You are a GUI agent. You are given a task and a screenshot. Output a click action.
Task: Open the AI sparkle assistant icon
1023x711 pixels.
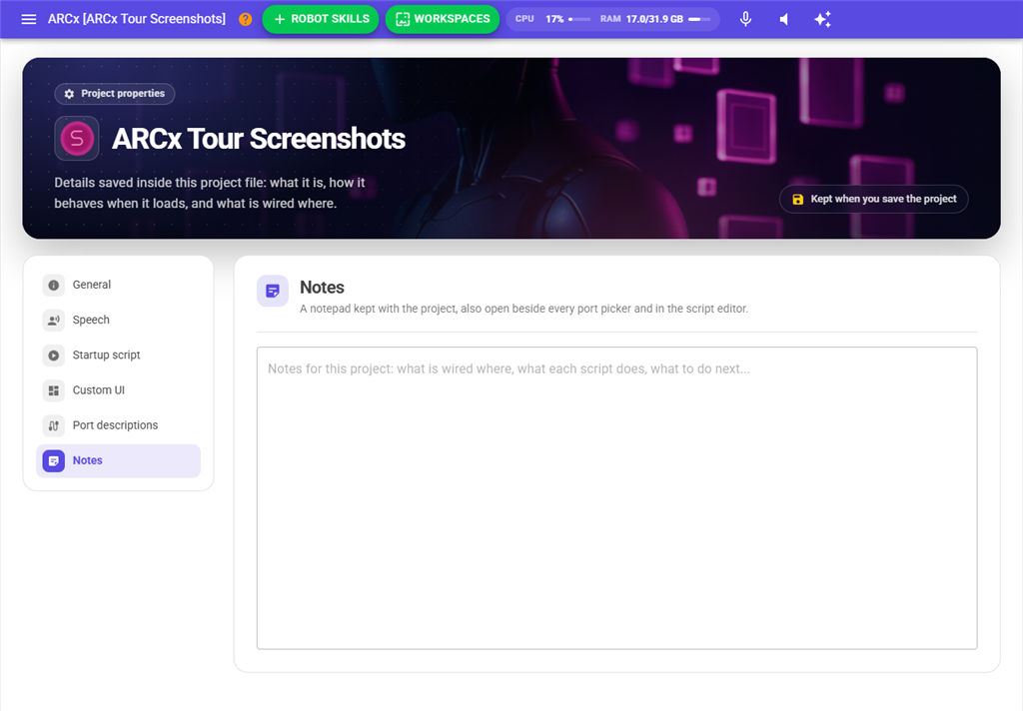(x=822, y=19)
